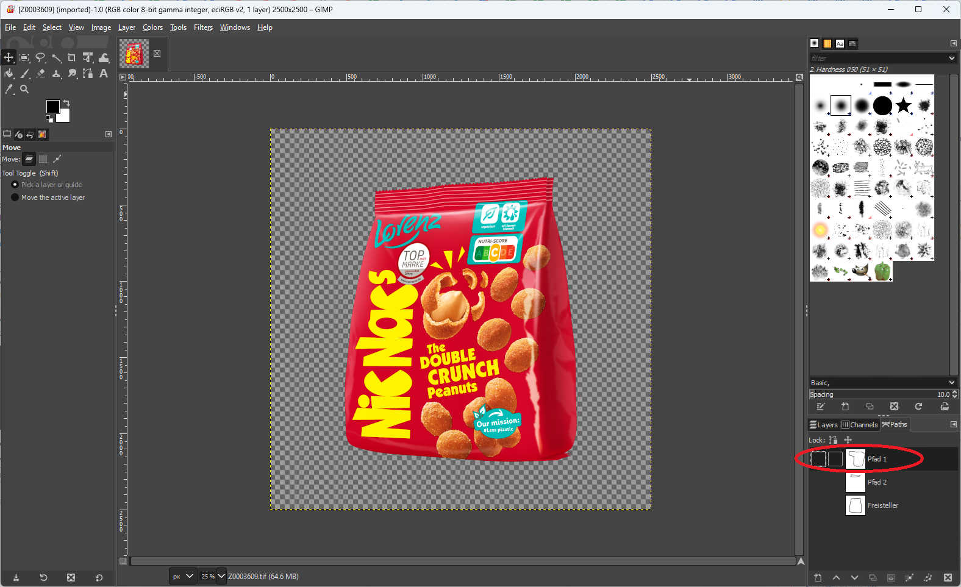Open the Device Status tab
Screen dimensions: 961x587
point(18,135)
